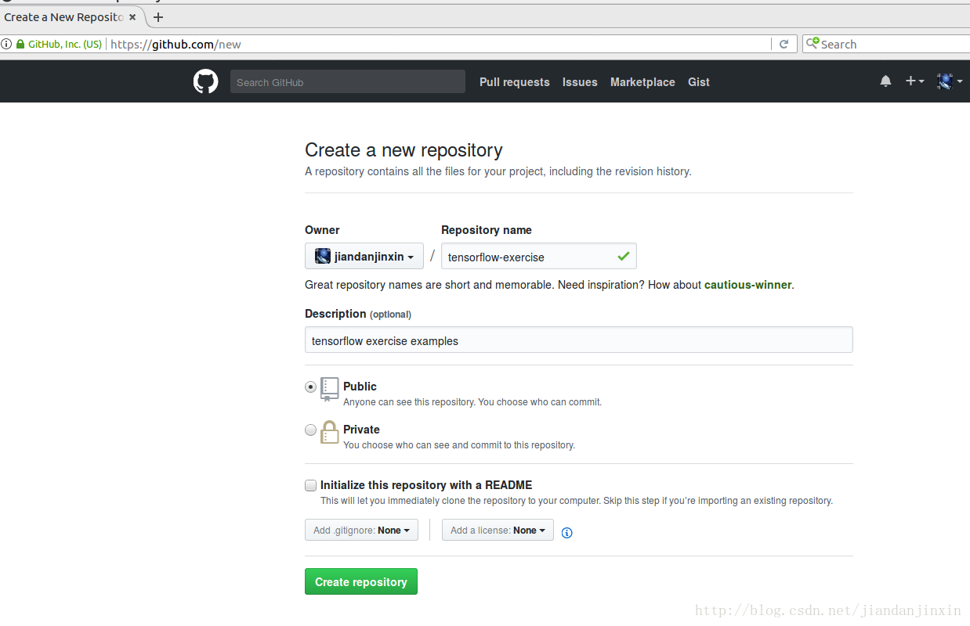Click the Public repository book icon
The image size is (970, 626).
click(x=329, y=389)
